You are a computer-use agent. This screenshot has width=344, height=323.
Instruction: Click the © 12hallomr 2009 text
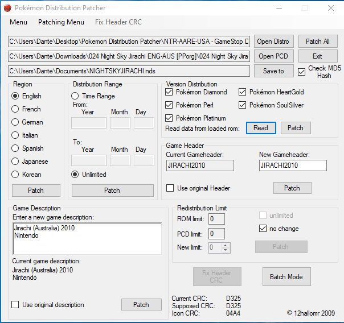pyautogui.click(x=311, y=313)
